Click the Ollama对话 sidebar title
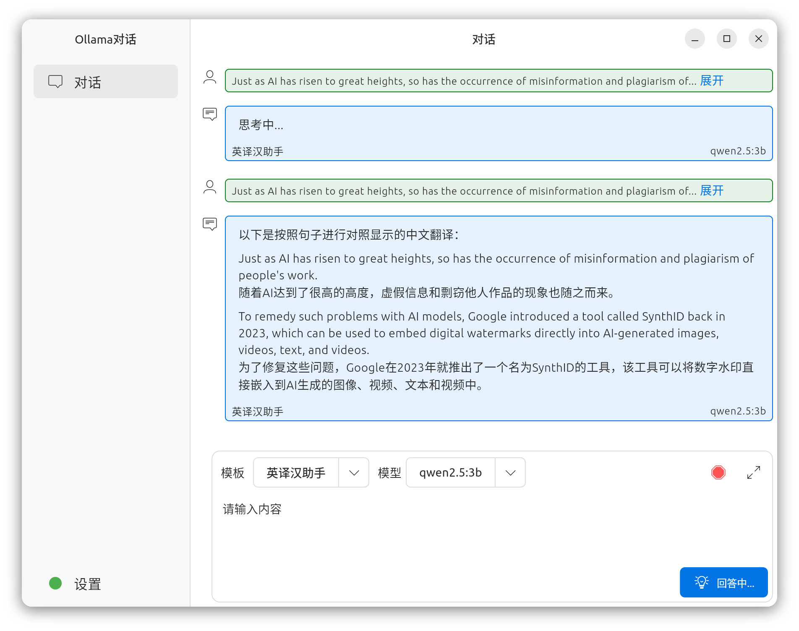This screenshot has height=631, width=799. pyautogui.click(x=106, y=39)
